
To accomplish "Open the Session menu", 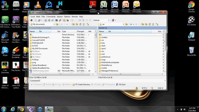I will coord(60,16).
